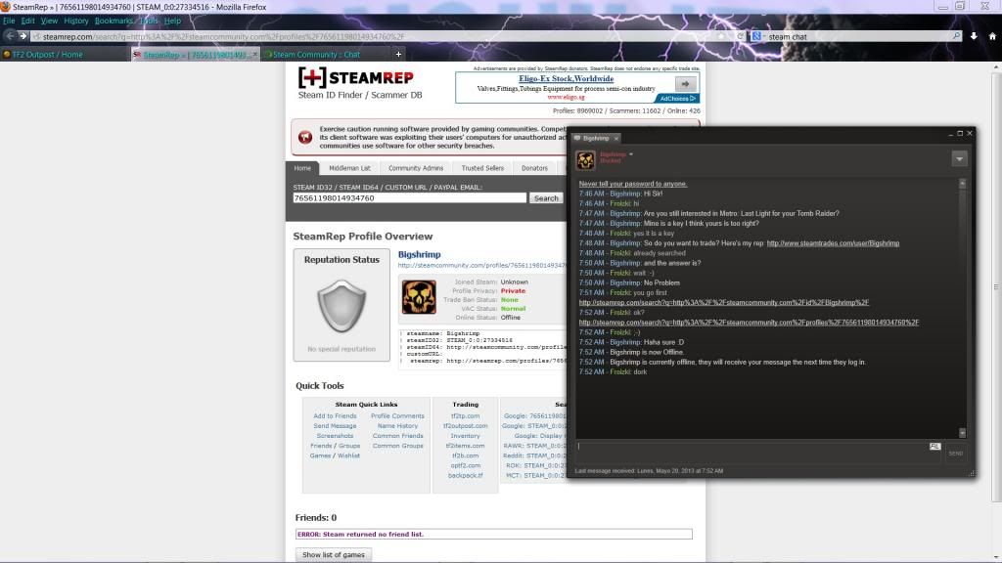Click the red warning megaphone icon
This screenshot has height=563, width=1002.
pos(305,137)
